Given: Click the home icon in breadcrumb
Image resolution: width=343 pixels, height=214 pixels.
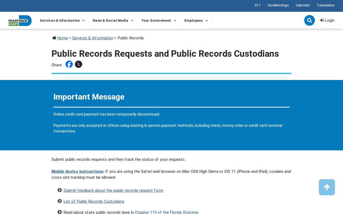Looking at the screenshot, I should 54,38.
